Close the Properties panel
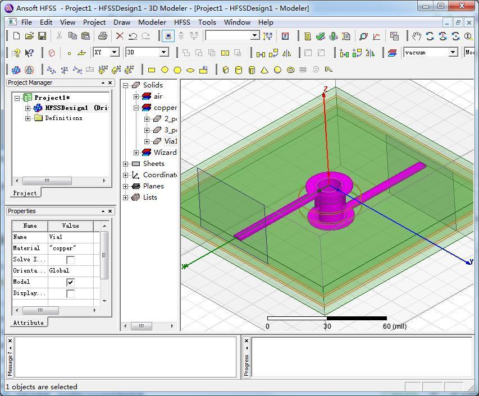The height and width of the screenshot is (396, 479). 110,211
